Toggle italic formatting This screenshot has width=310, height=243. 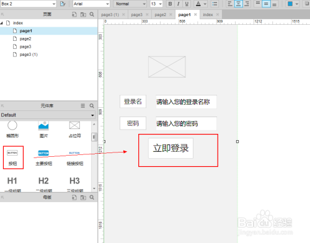point(179,4)
